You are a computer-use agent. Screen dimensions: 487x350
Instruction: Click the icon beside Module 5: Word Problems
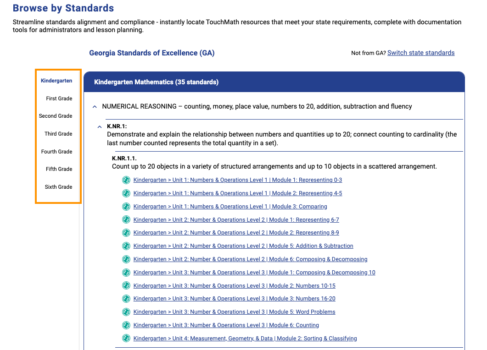(126, 312)
